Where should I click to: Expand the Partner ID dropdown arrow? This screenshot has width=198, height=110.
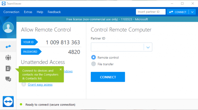(148, 47)
